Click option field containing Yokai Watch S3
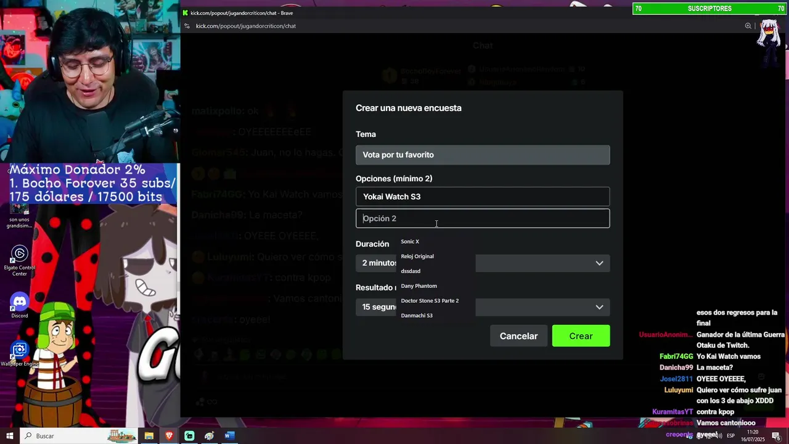789x444 pixels. 483,197
